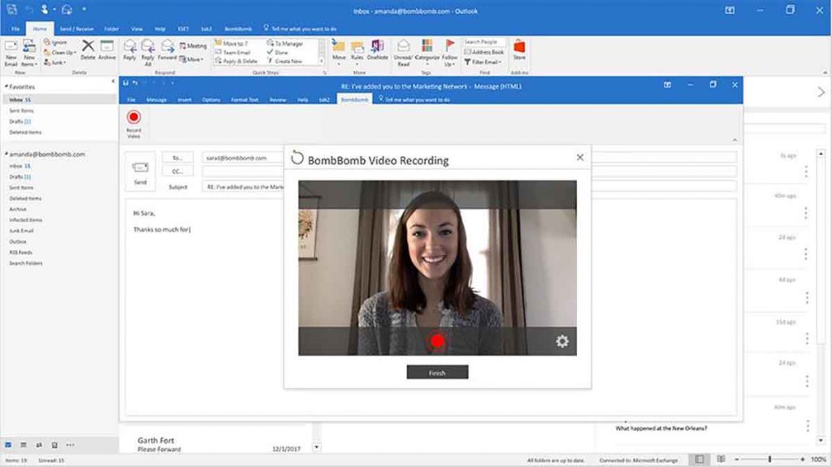Click the CC... button
Screen dimensions: 832x467
pyautogui.click(x=177, y=171)
